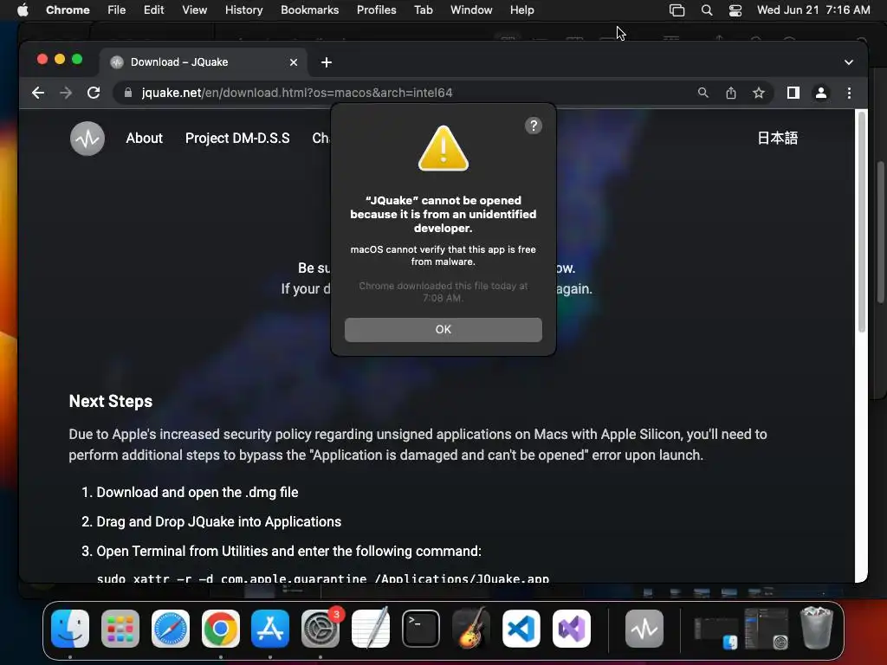Open Visual Studio Code from Dock
Screen dimensions: 887x665
521,629
